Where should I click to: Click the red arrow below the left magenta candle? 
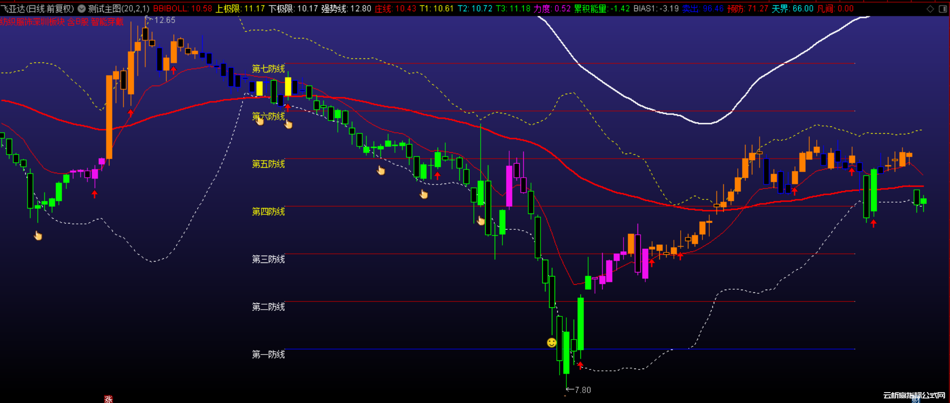[x=94, y=194]
